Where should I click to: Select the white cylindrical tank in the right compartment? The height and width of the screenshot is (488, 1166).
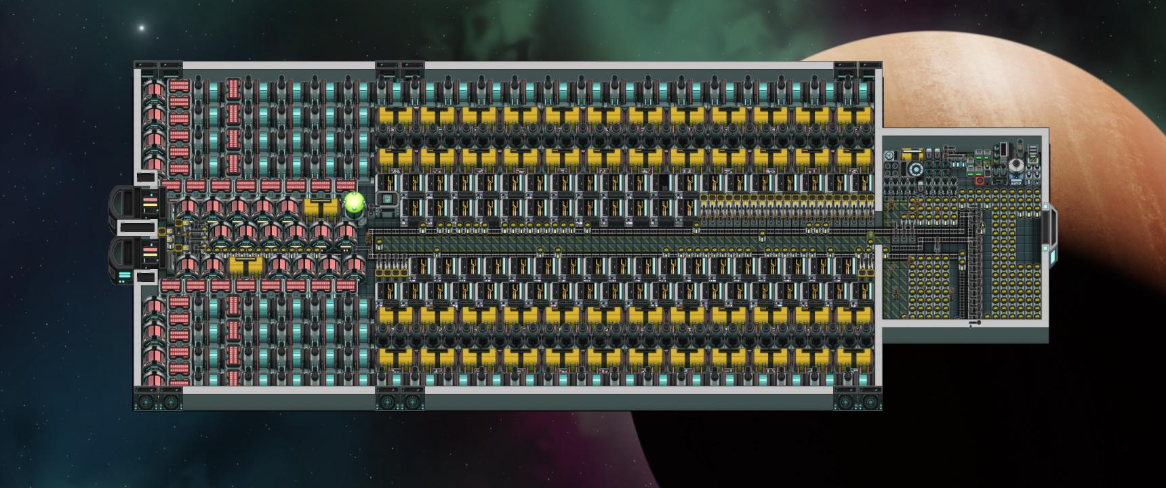pos(1016,165)
